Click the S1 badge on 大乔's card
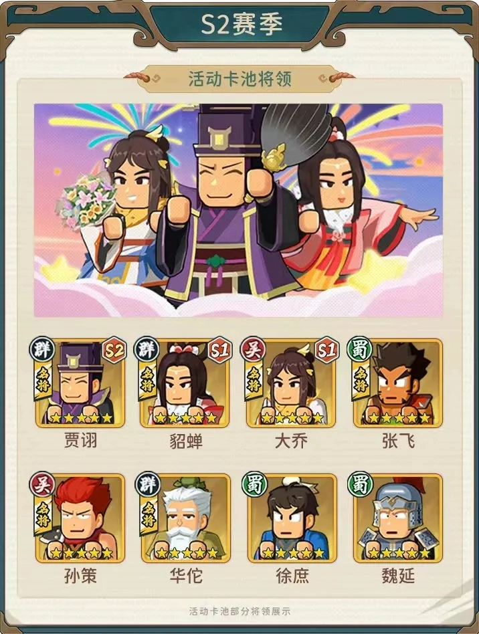The width and height of the screenshot is (479, 634). 326,350
